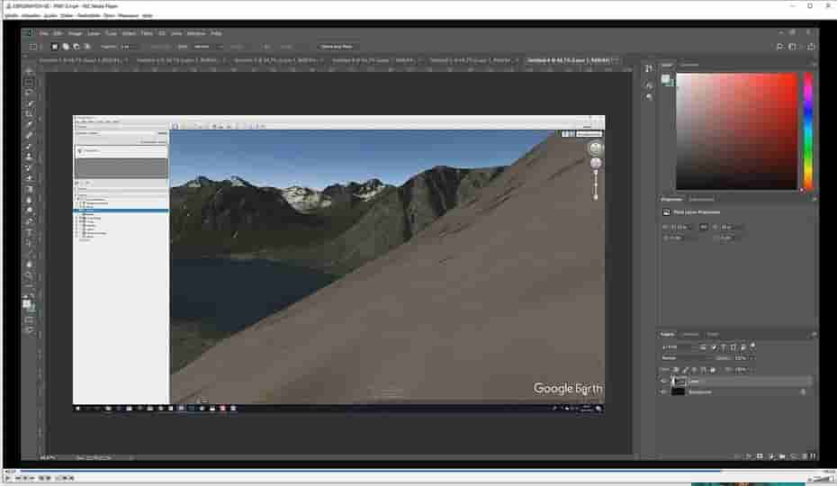Click the Delete layer trash icon
This screenshot has height=486, width=837.
[811, 456]
